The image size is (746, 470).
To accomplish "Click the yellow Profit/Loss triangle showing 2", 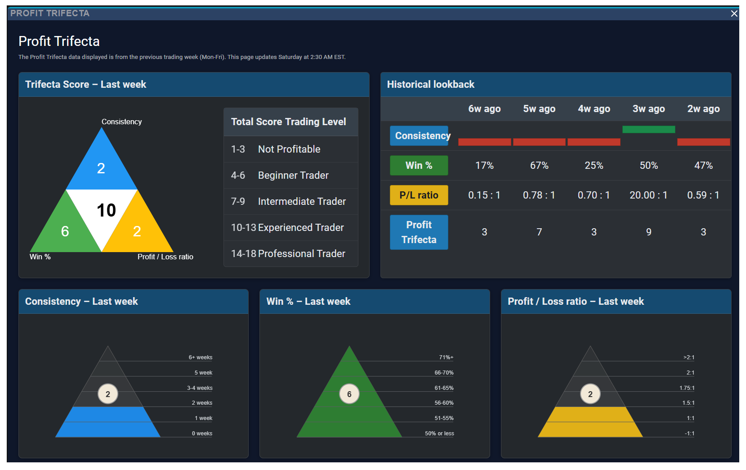I will click(x=138, y=227).
